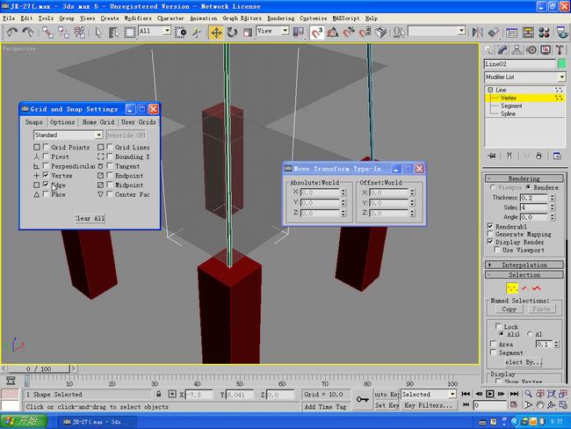Viewport: 571px width, 429px height.
Task: Switch to the Home Grid tab
Action: coord(98,122)
